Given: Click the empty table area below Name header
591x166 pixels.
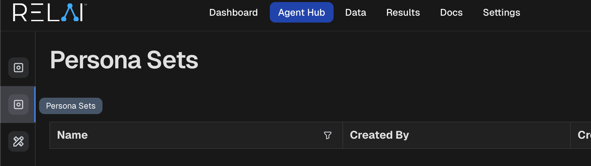Looking at the screenshot, I should coord(195,157).
